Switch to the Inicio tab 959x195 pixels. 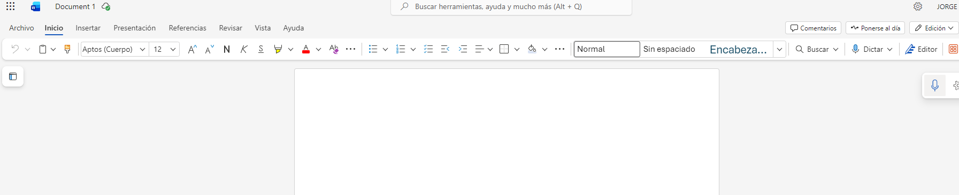(x=53, y=28)
